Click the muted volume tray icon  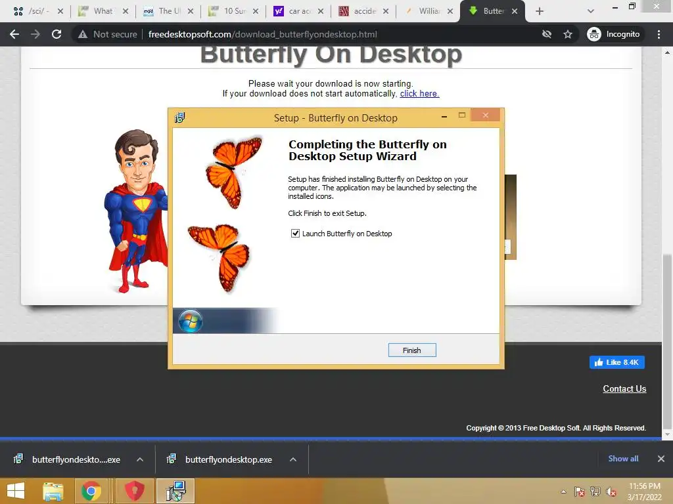pyautogui.click(x=611, y=492)
